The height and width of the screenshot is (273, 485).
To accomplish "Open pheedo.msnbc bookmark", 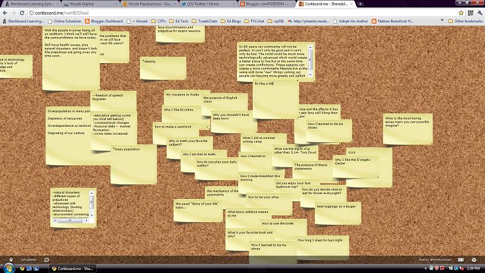I will coord(309,21).
